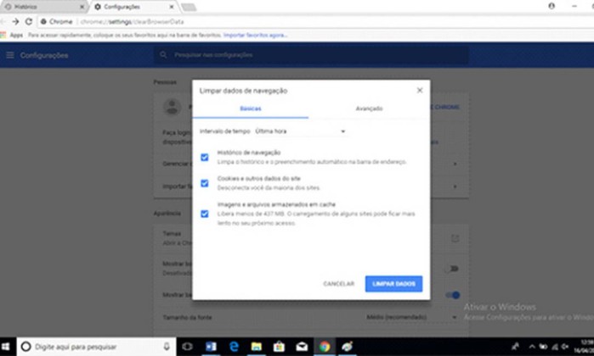Open File Explorer from the taskbar
The width and height of the screenshot is (594, 356).
pos(256,347)
